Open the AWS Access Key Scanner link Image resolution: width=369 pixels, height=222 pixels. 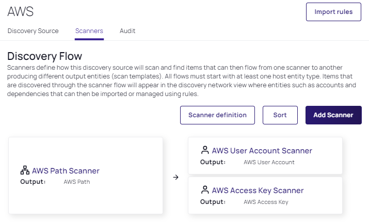coord(258,191)
